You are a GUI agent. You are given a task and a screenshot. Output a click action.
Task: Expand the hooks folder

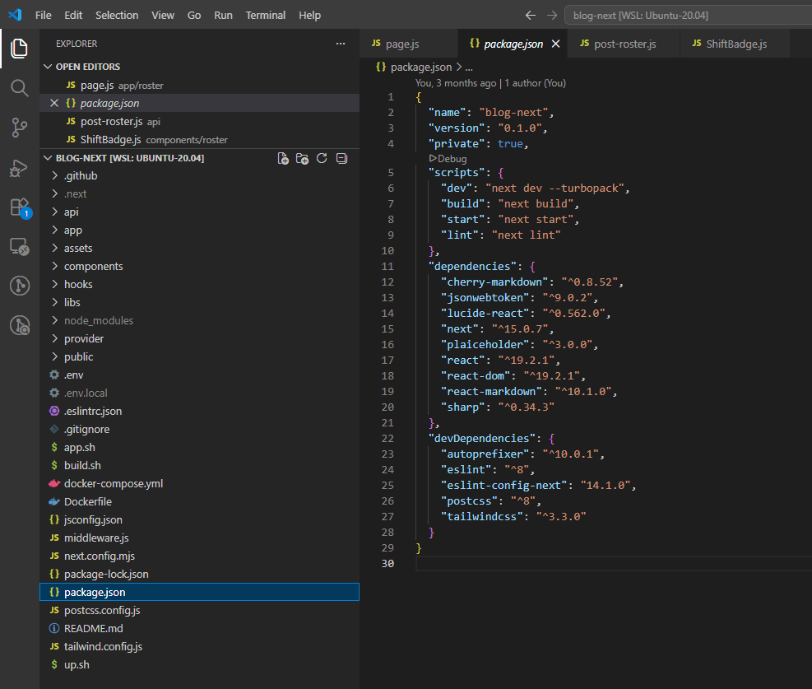point(78,284)
